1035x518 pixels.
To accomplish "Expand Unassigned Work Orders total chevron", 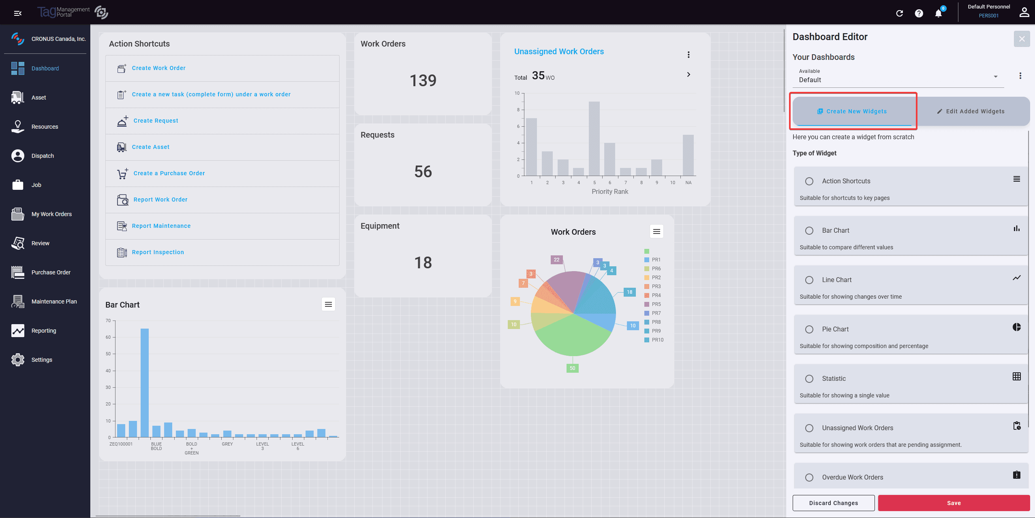I will (688, 74).
